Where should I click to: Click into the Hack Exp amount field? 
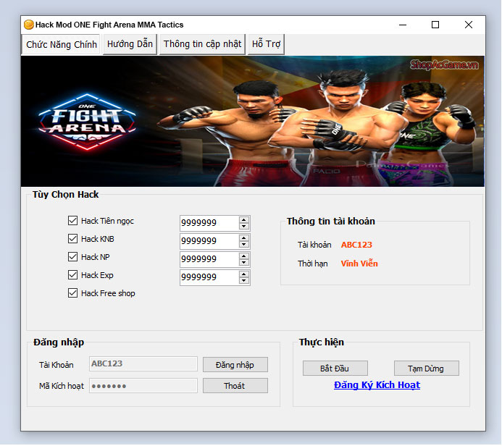pyautogui.click(x=209, y=278)
